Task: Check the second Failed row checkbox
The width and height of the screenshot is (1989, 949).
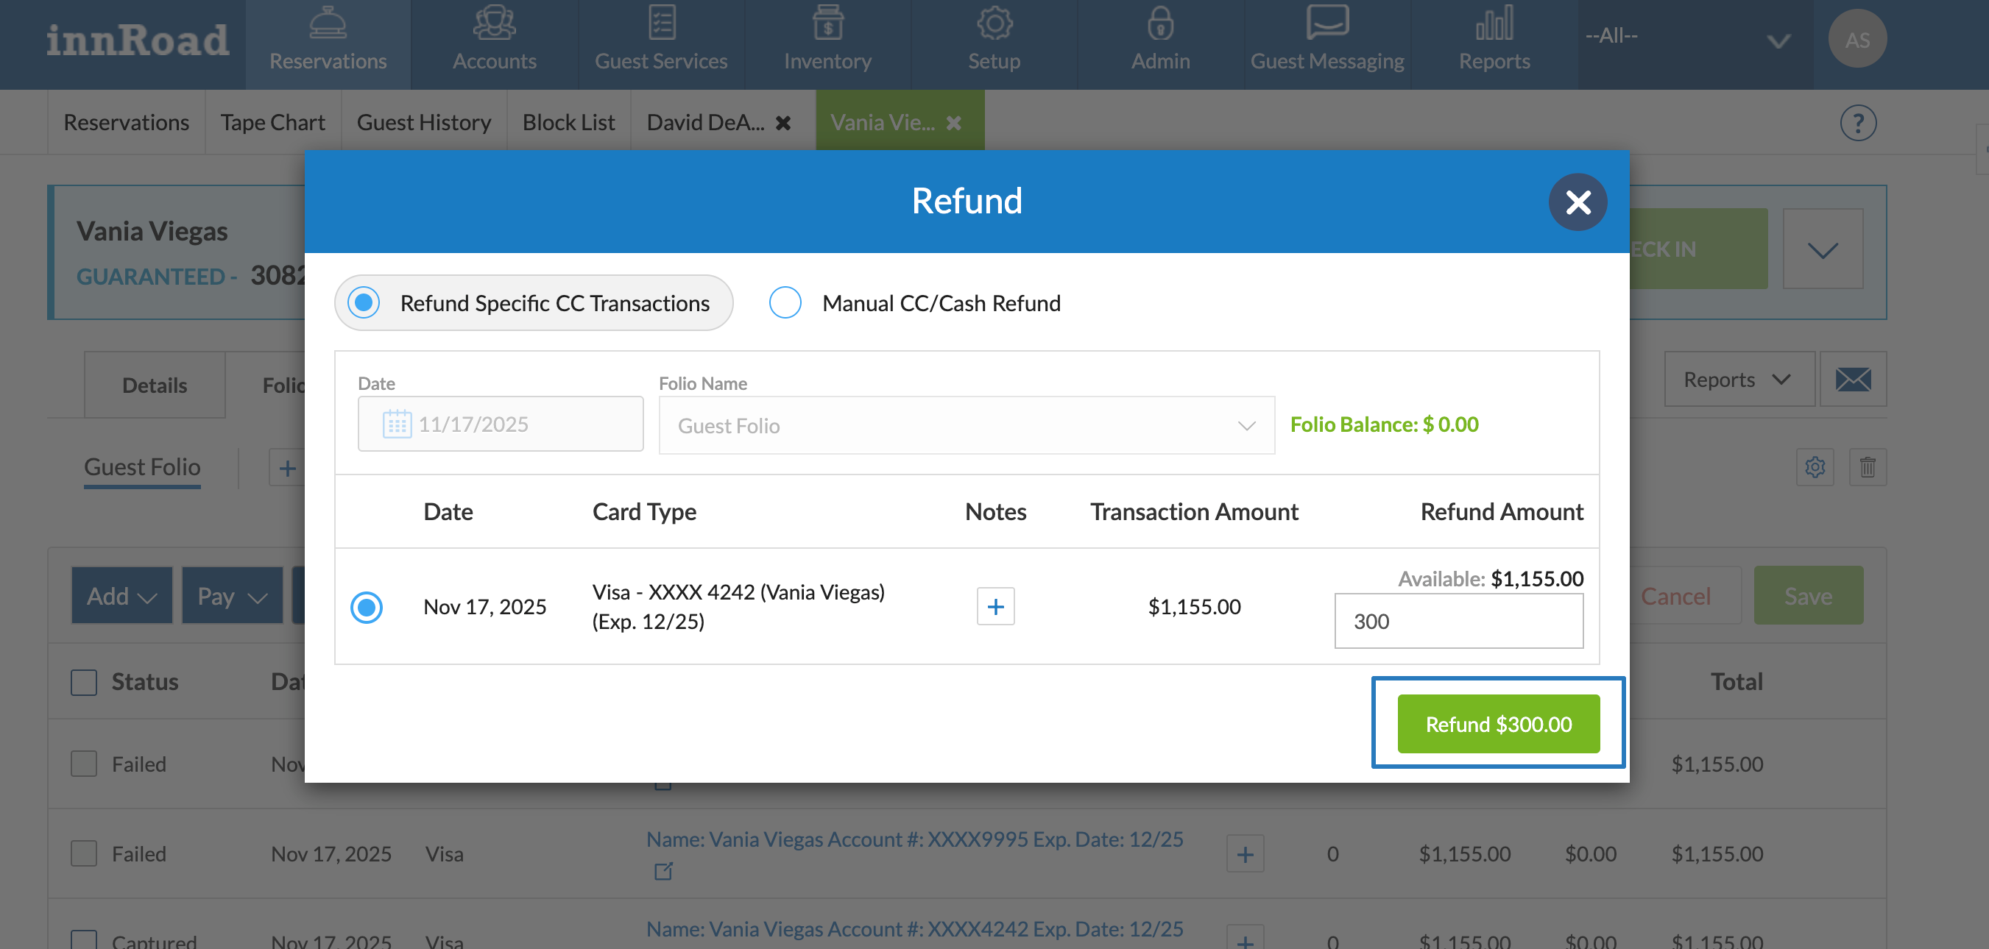Action: pos(83,853)
